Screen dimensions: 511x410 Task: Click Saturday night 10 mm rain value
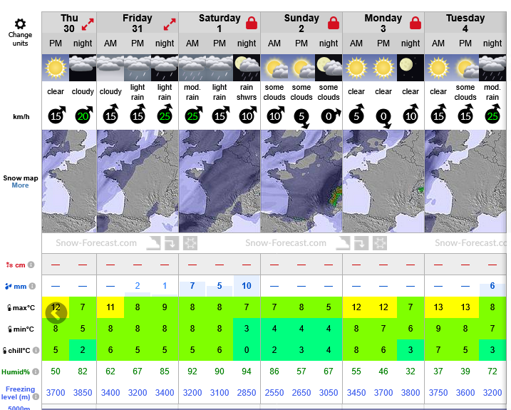pos(247,286)
